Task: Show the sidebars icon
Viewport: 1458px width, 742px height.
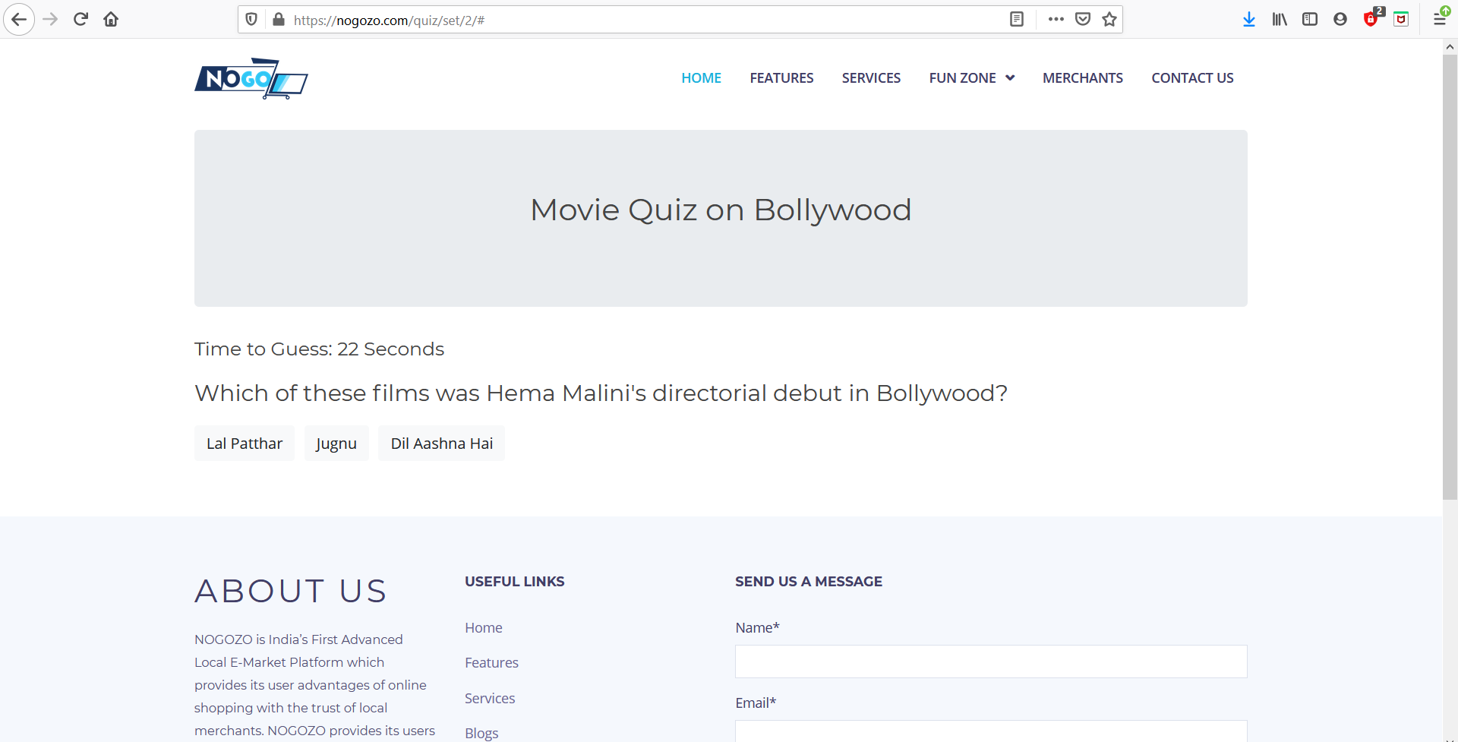Action: tap(1310, 19)
